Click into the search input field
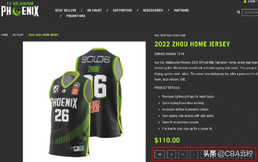This screenshot has height=162, width=258. pos(250,13)
